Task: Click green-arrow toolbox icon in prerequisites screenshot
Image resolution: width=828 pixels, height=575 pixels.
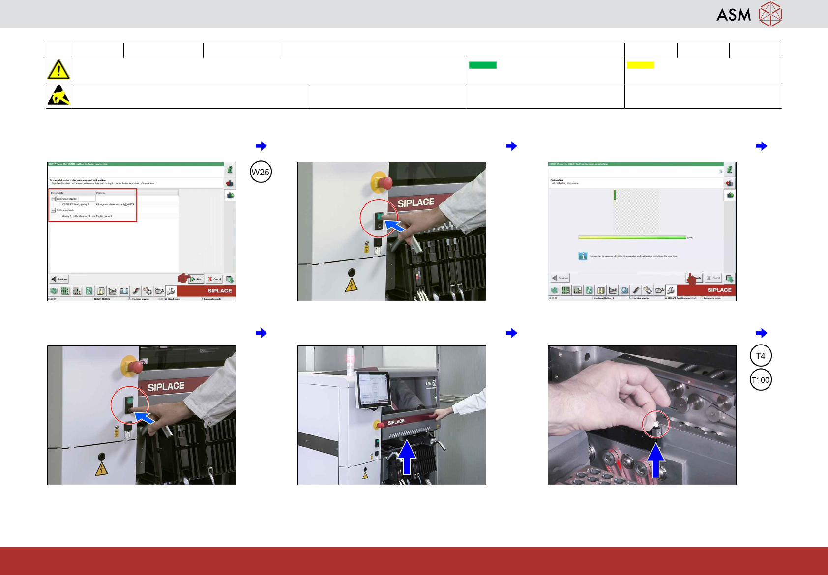Action: [230, 195]
